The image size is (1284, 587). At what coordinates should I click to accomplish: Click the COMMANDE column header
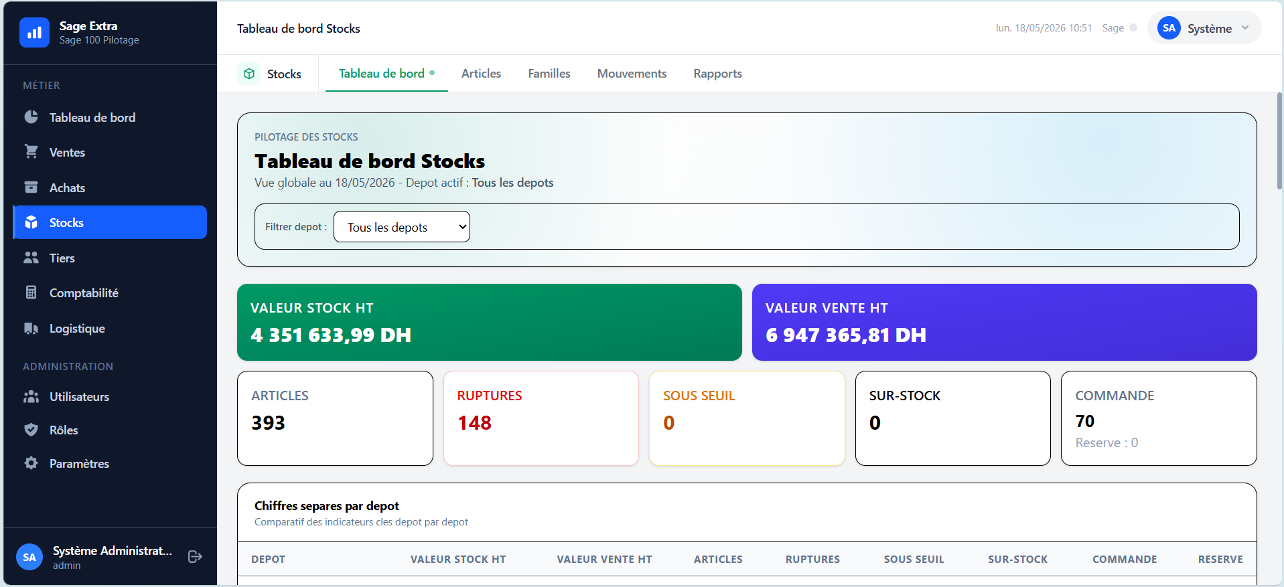coord(1125,559)
